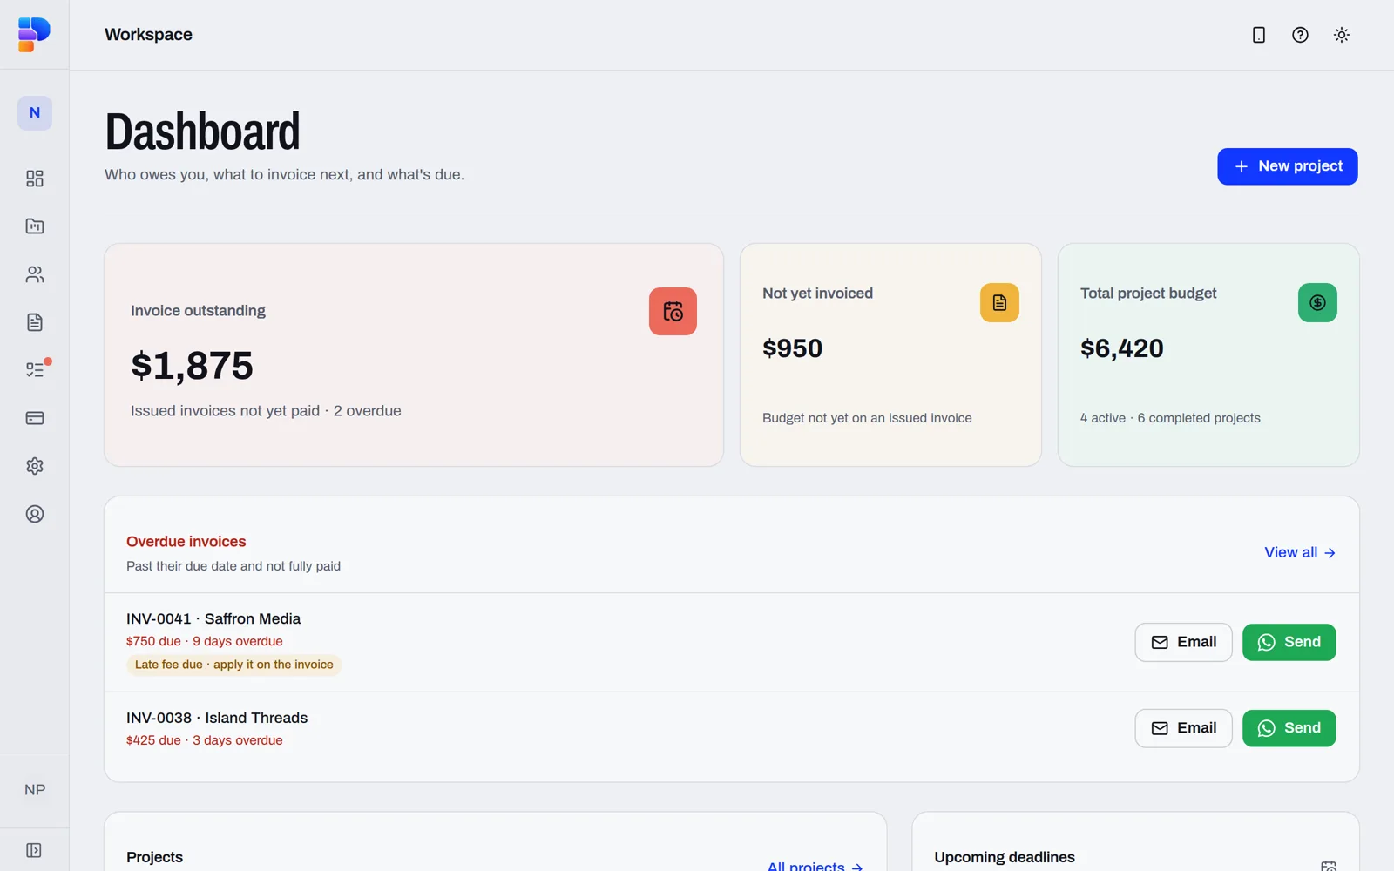Click '4 active · 6 completed projects' text
1394x871 pixels.
[1170, 418]
